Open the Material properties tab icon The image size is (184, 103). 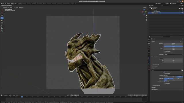coord(149,67)
